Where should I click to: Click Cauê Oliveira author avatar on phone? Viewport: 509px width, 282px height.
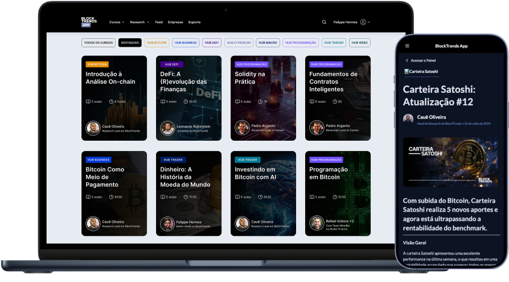click(408, 119)
